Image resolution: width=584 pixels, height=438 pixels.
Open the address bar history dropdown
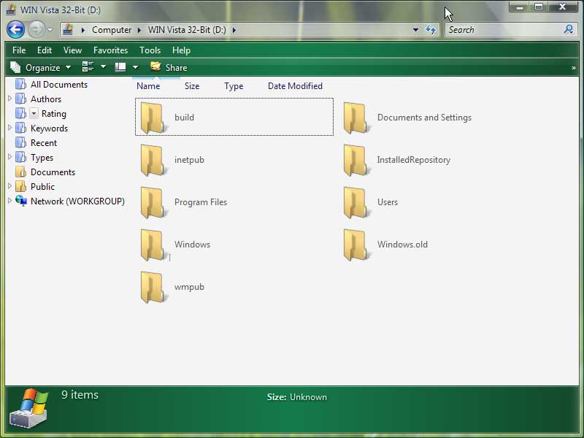[x=415, y=30]
